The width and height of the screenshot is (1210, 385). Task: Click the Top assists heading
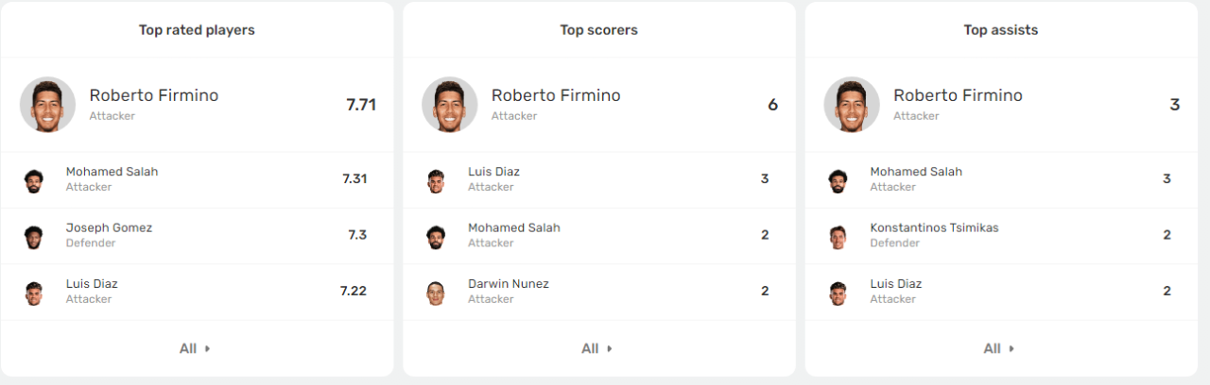click(1001, 30)
